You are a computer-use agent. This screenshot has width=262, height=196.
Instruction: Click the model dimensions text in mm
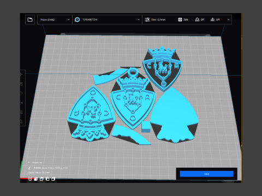pos(39,173)
